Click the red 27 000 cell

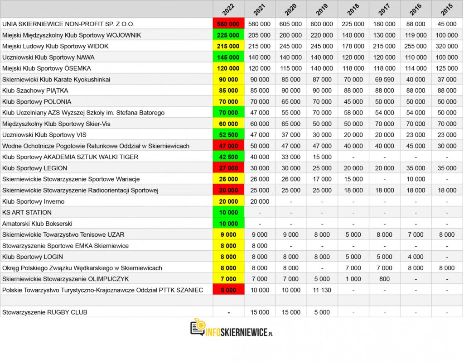228,168
